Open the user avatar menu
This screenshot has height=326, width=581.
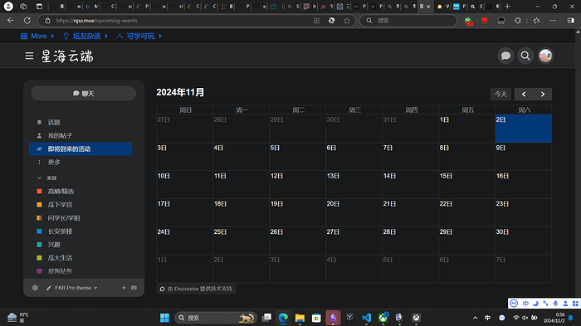pos(545,56)
